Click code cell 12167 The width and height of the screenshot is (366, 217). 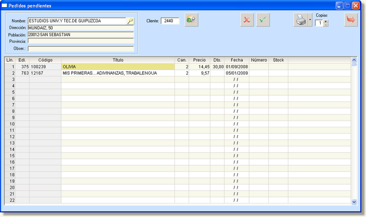pyautogui.click(x=45, y=73)
